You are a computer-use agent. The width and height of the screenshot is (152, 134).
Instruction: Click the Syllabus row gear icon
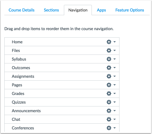(109, 59)
